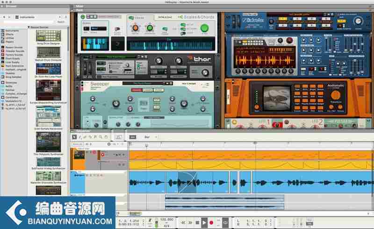
Task: Click the Thor patch name display
Action: [x=116, y=57]
